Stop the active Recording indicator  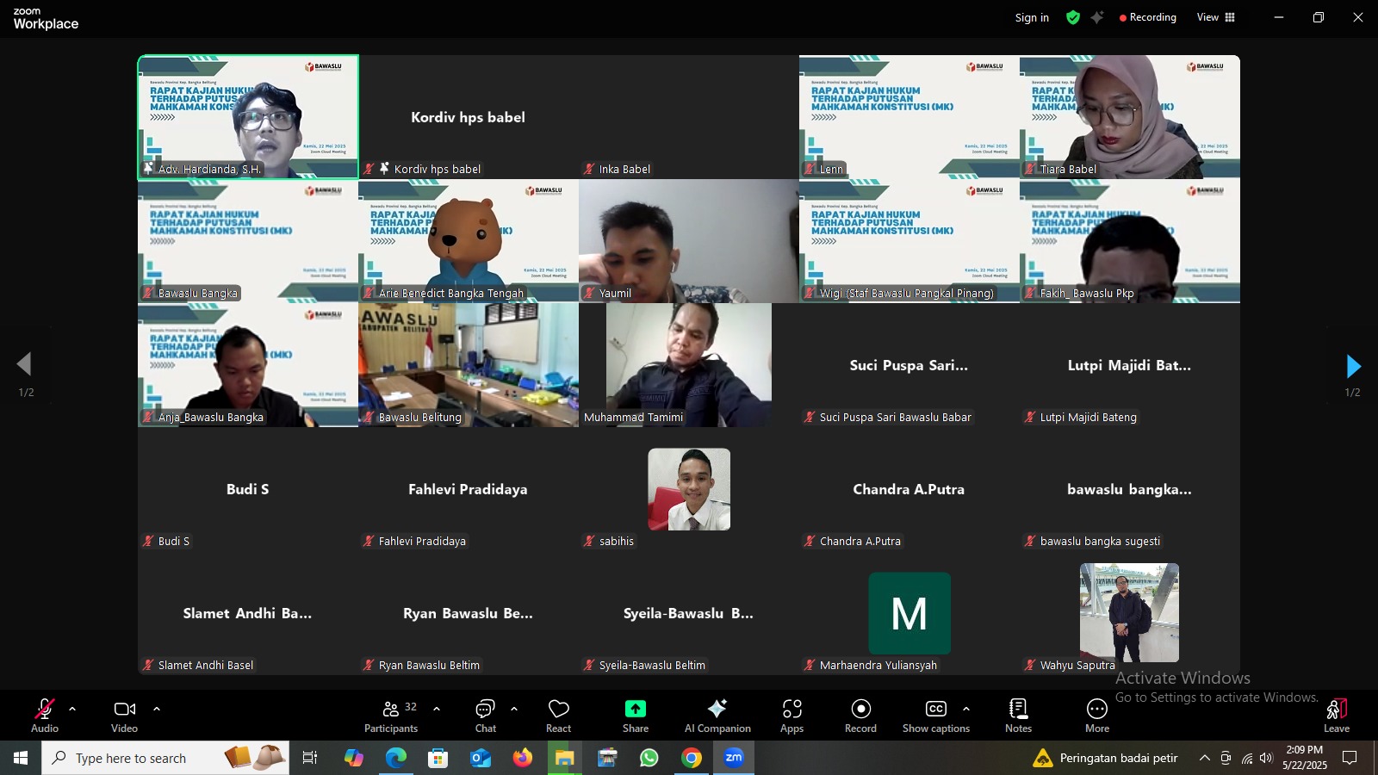1147,17
